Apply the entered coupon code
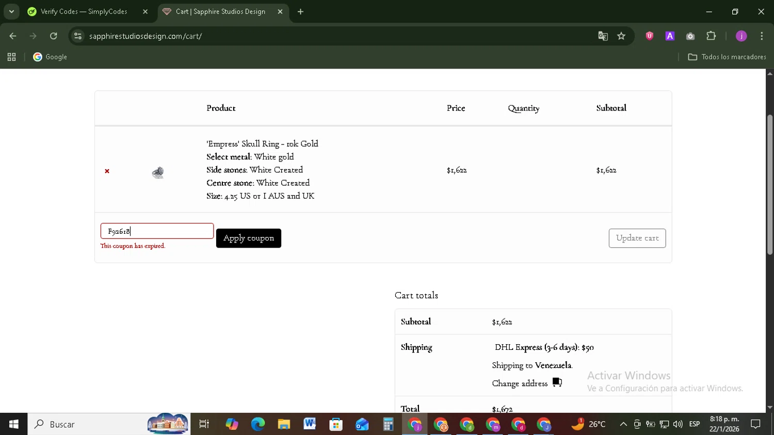 [249, 238]
